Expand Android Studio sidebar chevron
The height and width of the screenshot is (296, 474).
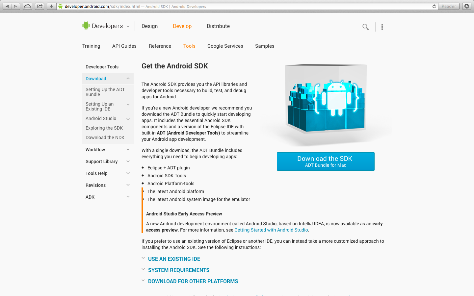[128, 119]
